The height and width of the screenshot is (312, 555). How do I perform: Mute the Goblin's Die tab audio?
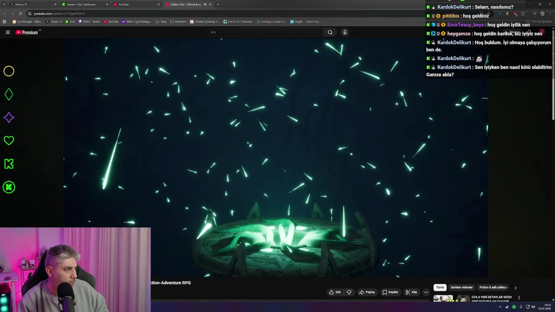205,4
